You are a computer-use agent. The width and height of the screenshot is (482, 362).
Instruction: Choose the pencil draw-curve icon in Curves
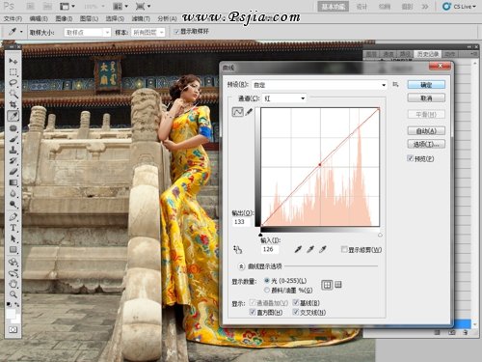(249, 112)
